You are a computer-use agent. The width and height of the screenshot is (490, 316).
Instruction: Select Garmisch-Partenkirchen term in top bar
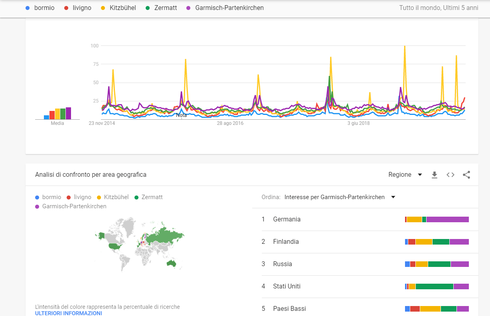(229, 8)
